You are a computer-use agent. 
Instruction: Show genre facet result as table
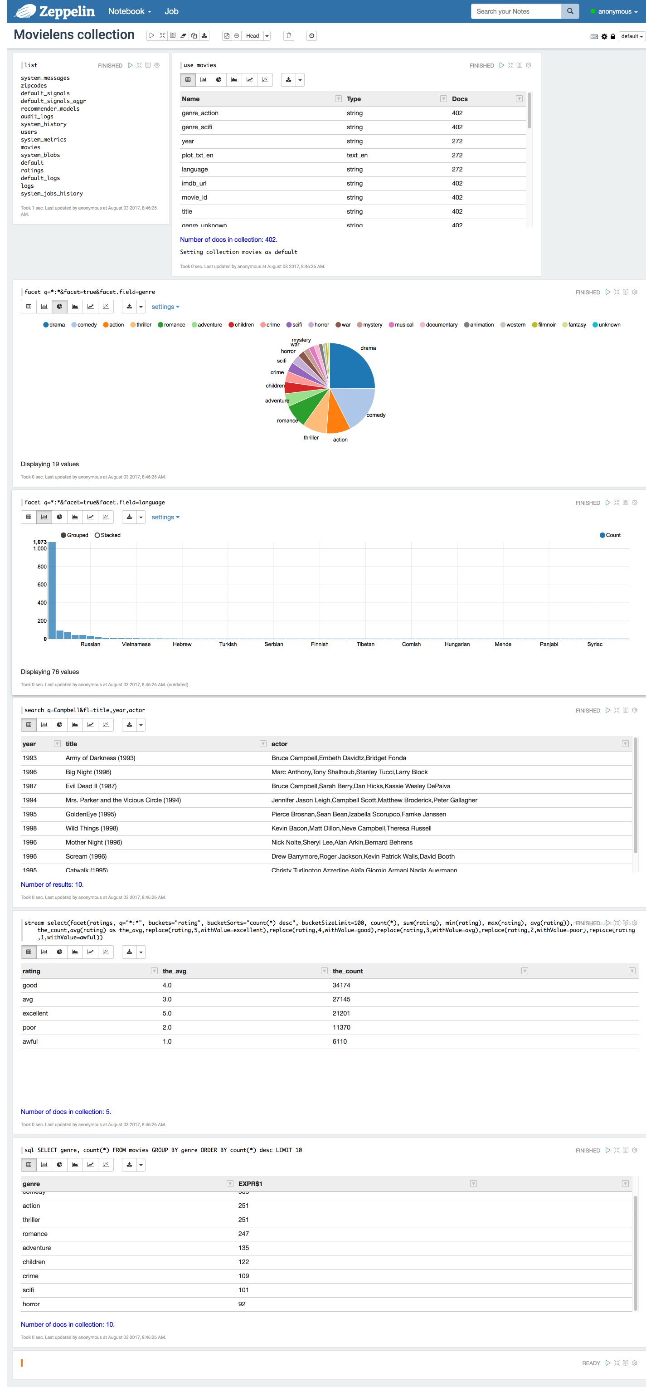pos(29,306)
